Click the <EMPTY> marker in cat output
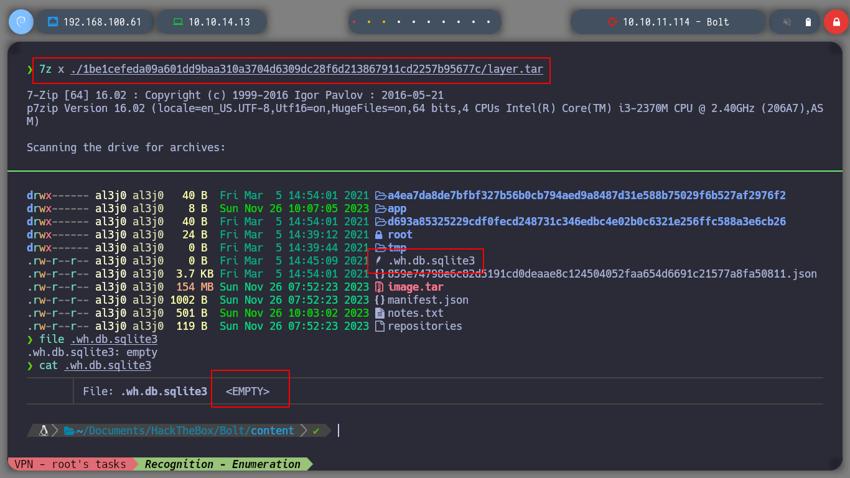This screenshot has height=478, width=850. [x=248, y=391]
